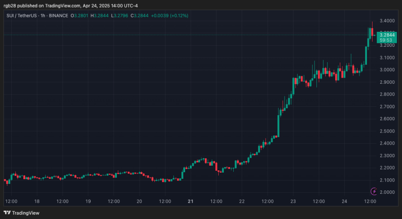The image size is (402, 219).
Task: Select the 18 date on the time axis
Action: tap(36, 201)
